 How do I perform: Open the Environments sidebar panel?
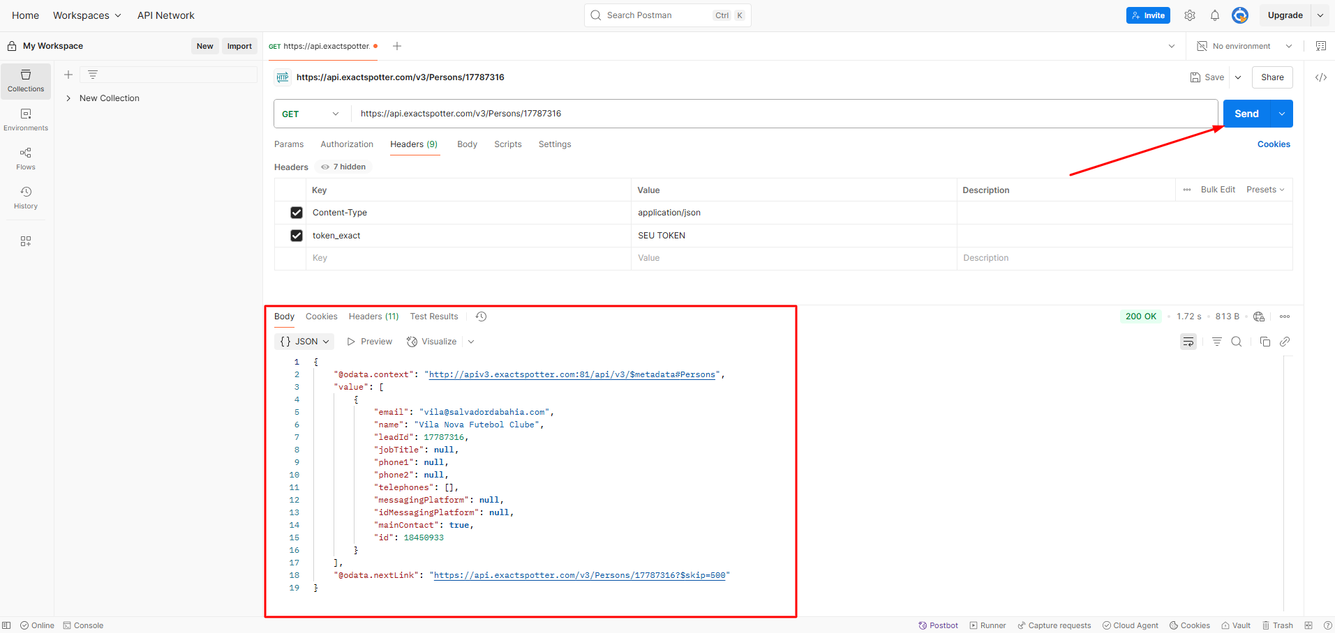click(26, 120)
